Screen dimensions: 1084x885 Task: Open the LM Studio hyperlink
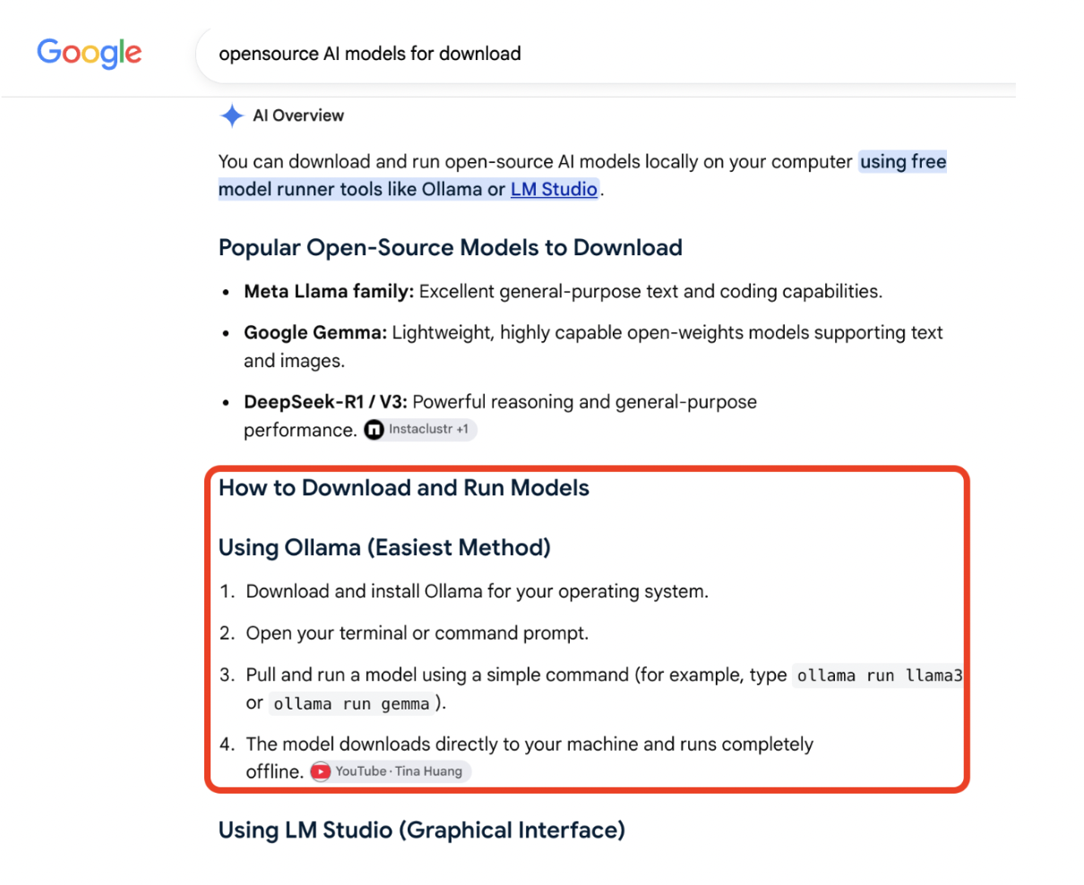[x=554, y=189]
